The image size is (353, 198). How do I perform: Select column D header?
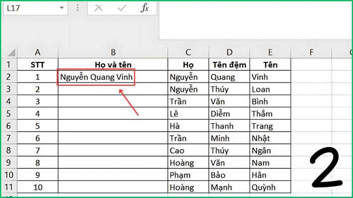point(229,52)
